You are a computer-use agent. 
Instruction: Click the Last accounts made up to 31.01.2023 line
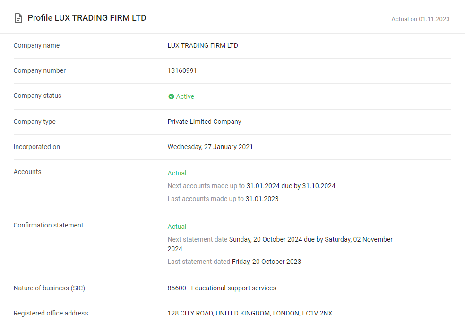click(x=223, y=199)
